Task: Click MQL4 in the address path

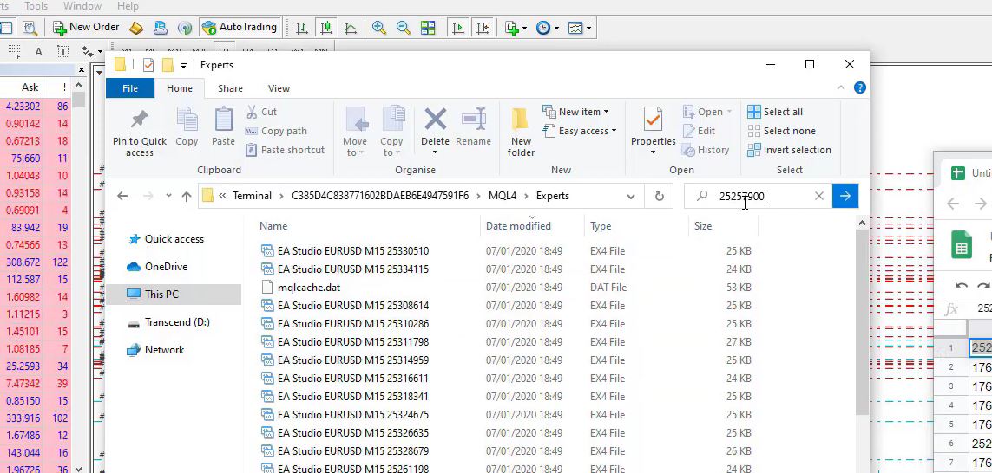Action: point(503,196)
